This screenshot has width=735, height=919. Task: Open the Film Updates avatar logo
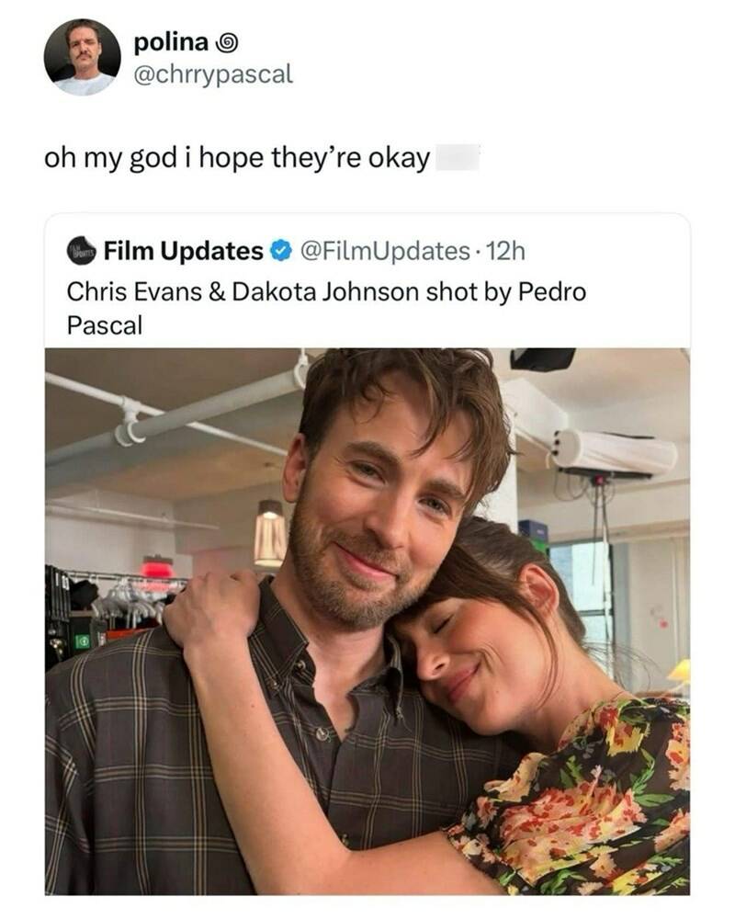tap(81, 250)
